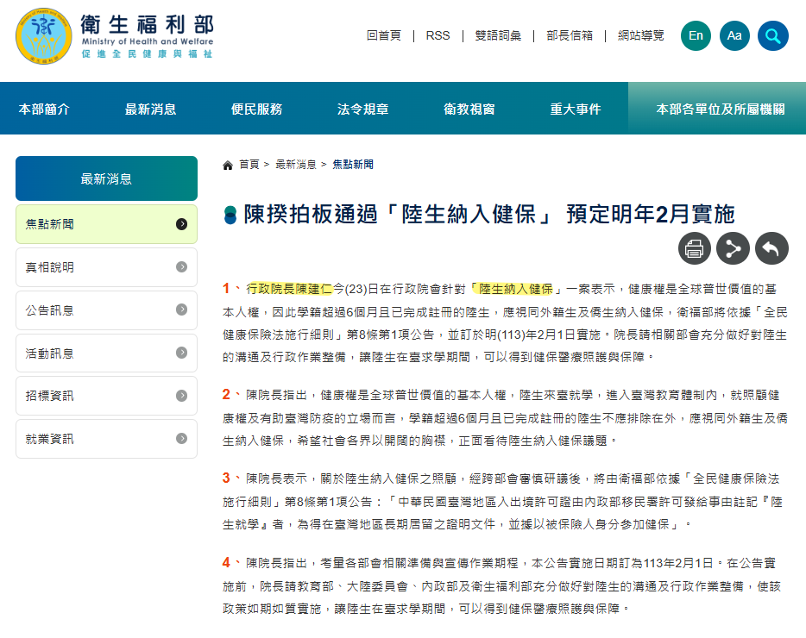Image resolution: width=806 pixels, height=638 pixels.
Task: Open the 便民服務 menu
Action: (256, 109)
